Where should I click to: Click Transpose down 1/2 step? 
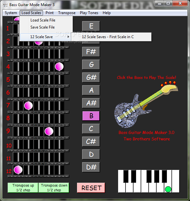pos(54,188)
